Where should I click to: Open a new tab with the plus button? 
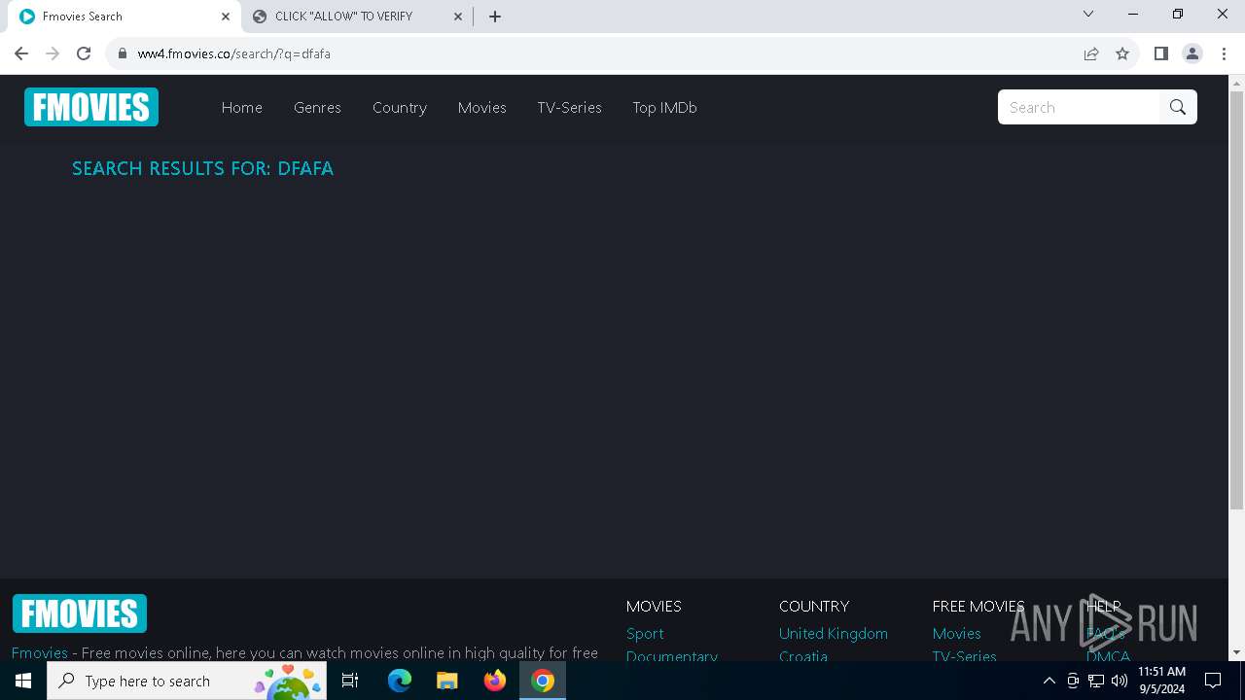click(495, 17)
